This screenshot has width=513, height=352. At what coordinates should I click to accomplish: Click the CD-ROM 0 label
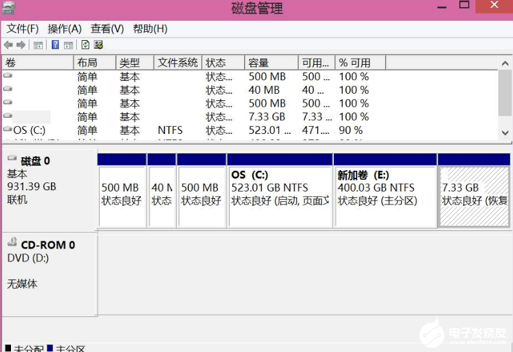48,245
